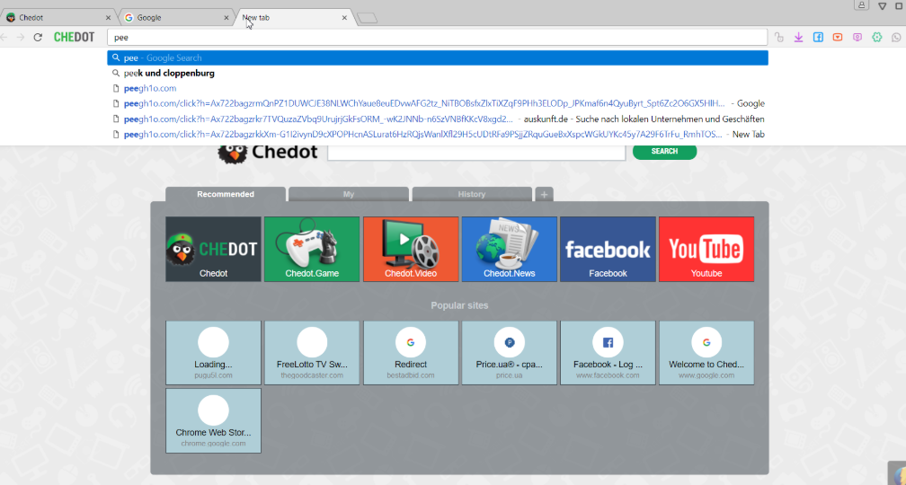906x485 pixels.
Task: Select the New tab browser tab
Action: click(294, 18)
